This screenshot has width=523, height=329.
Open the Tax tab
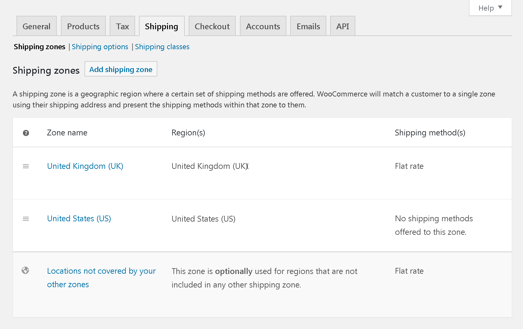pos(122,26)
